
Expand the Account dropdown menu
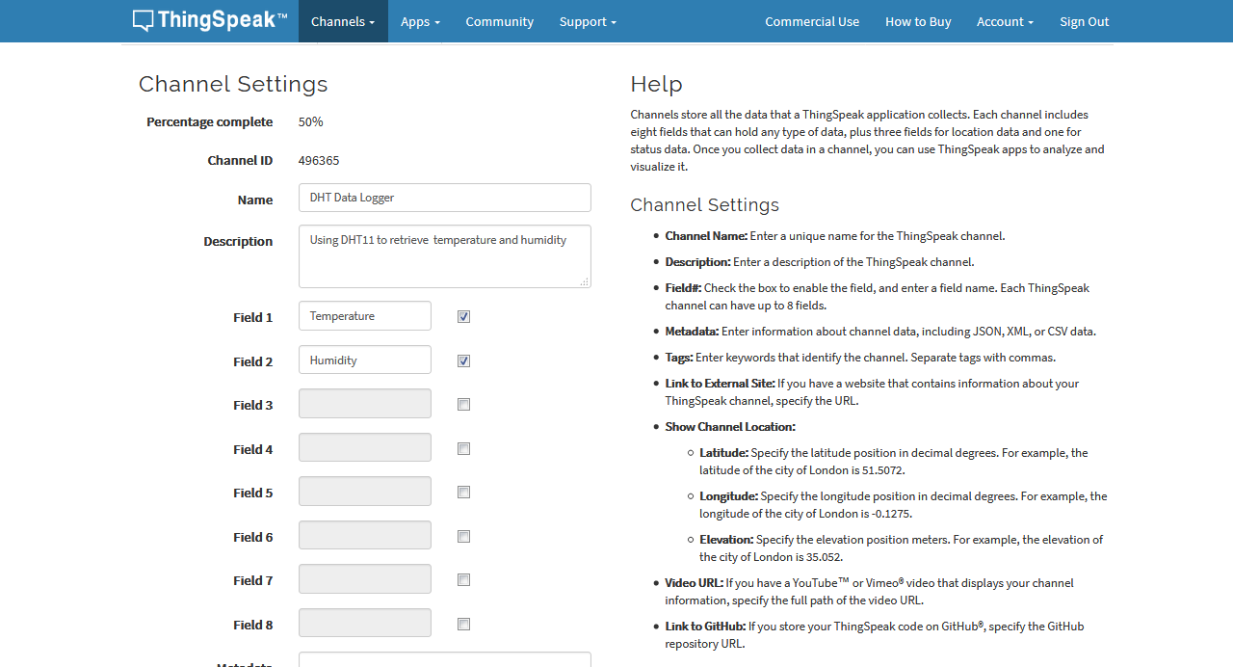1005,21
